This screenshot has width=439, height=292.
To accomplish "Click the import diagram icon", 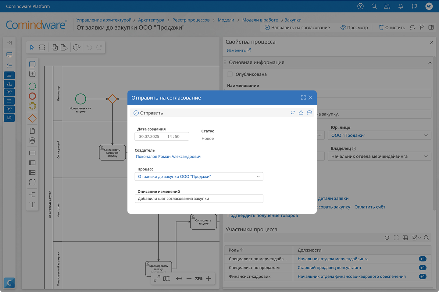I will click(x=55, y=47).
